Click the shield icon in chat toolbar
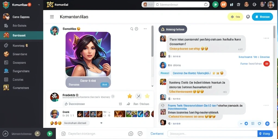 (x=259, y=124)
